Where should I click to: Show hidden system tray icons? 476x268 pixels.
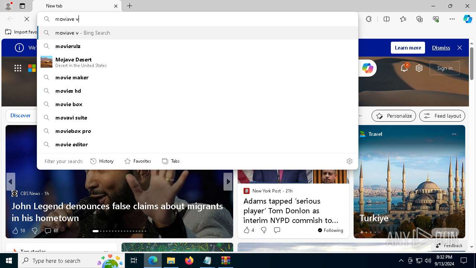pos(401,261)
